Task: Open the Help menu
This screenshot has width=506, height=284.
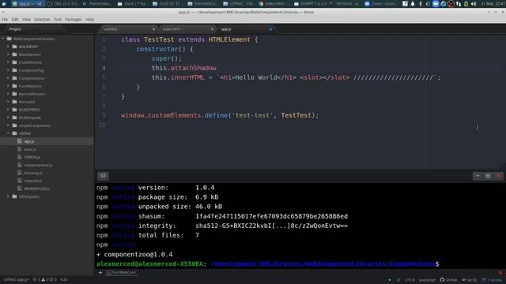Action: coord(89,20)
